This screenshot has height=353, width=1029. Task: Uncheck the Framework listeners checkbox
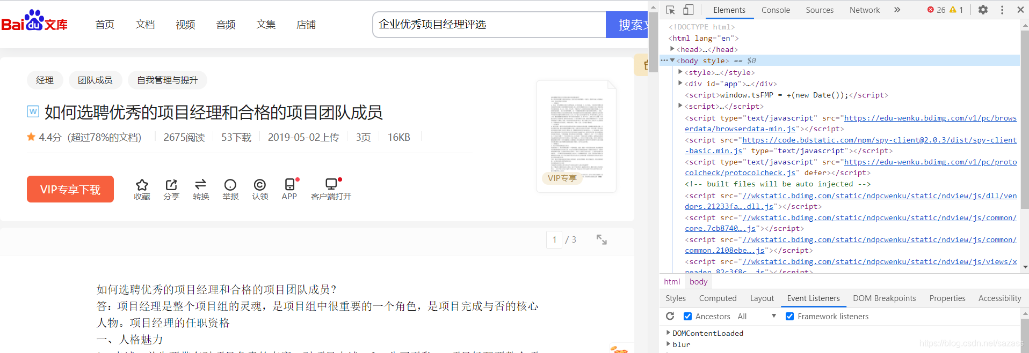789,317
